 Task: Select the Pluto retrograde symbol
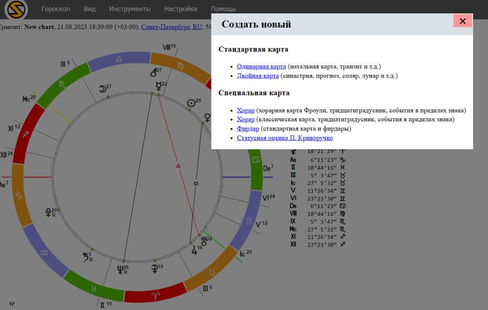coord(49,212)
